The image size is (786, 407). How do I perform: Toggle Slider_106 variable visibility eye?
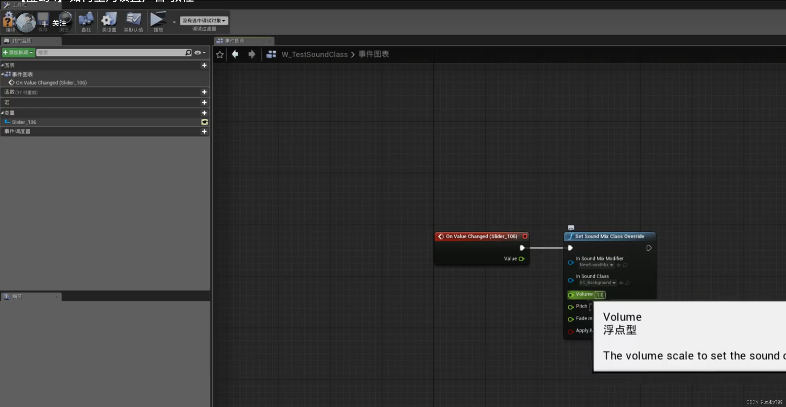(204, 122)
